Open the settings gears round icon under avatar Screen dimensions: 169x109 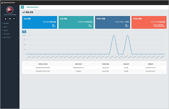tap(10, 19)
